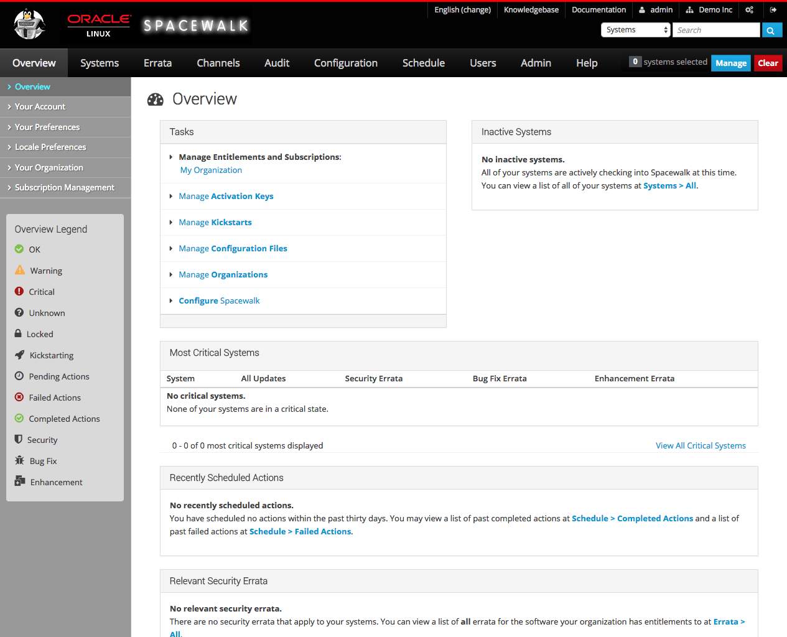Click the red Clear button
Screen dimensions: 787x637
tap(768, 63)
